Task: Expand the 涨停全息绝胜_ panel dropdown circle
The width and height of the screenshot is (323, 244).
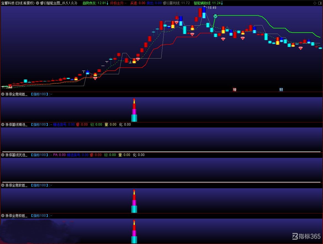Action: click(x=3, y=94)
